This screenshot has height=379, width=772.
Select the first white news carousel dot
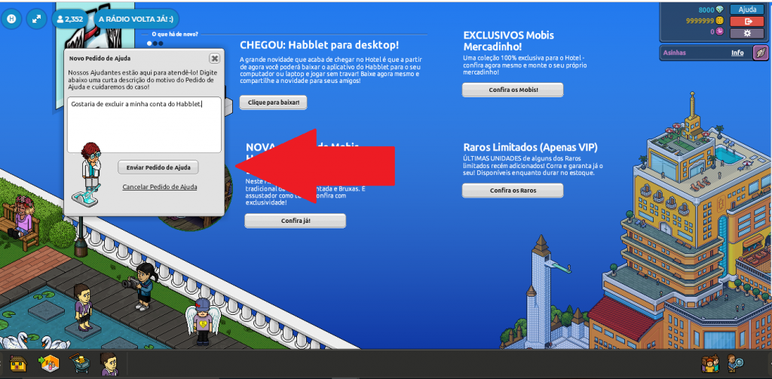[x=149, y=43]
